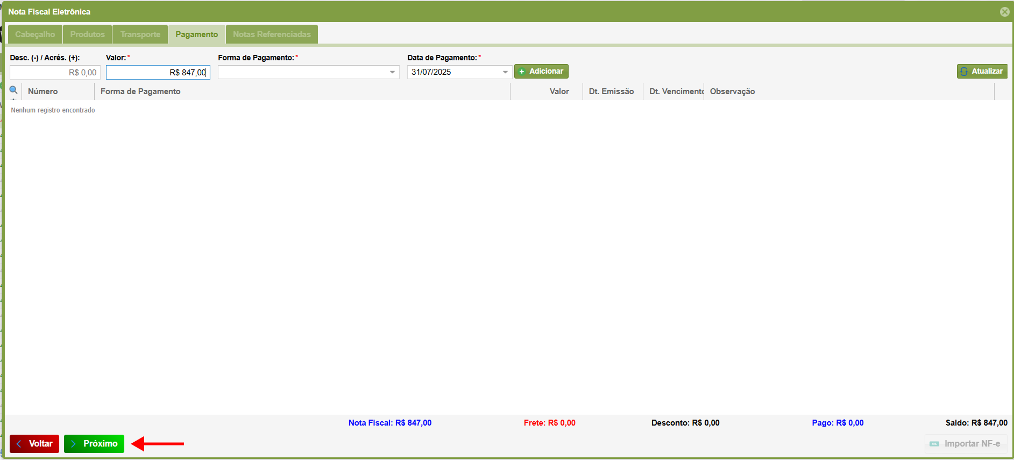This screenshot has height=460, width=1014.
Task: Switch to the Cabeçalho tab
Action: pyautogui.click(x=35, y=34)
